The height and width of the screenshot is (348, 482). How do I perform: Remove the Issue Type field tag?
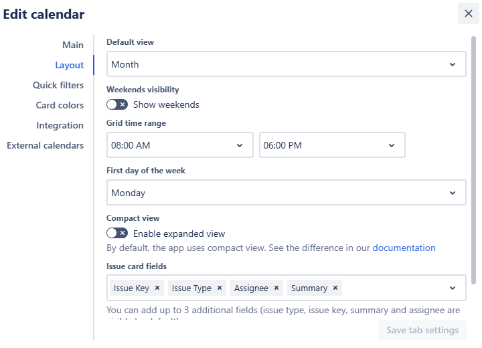point(220,288)
